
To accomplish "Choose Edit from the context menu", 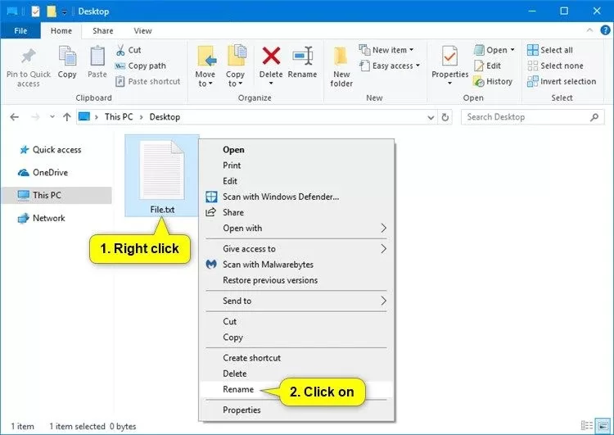I will point(296,181).
